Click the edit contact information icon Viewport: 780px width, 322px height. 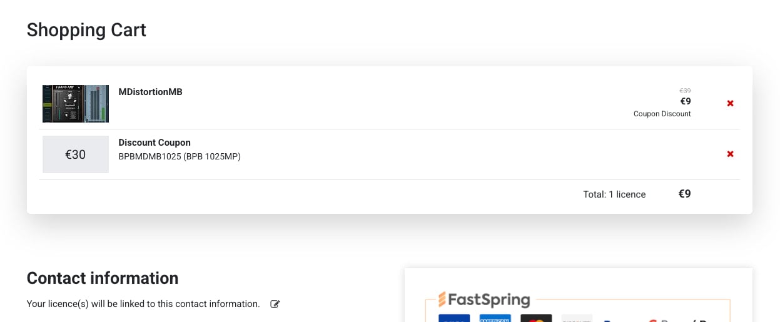pos(275,304)
